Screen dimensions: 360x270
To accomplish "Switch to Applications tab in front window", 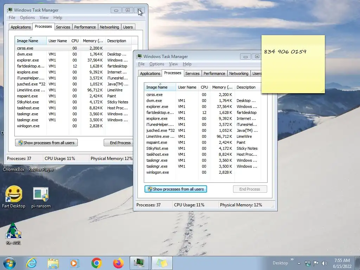I will [x=150, y=73].
